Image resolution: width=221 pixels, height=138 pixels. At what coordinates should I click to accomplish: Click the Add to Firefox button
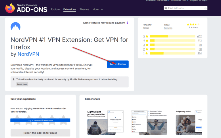tap(118, 64)
